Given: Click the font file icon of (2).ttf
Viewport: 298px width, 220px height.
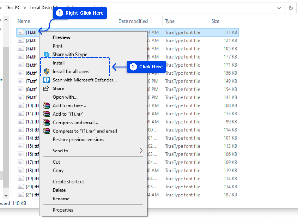Looking at the screenshot, I should pos(21,40).
